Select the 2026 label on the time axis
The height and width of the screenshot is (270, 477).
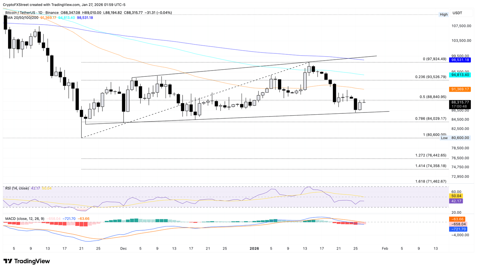pyautogui.click(x=254, y=249)
